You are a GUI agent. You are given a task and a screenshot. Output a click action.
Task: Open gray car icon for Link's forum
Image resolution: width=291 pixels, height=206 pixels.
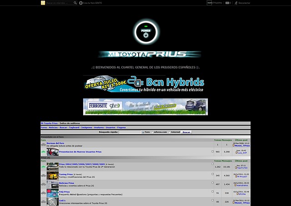click(x=44, y=201)
